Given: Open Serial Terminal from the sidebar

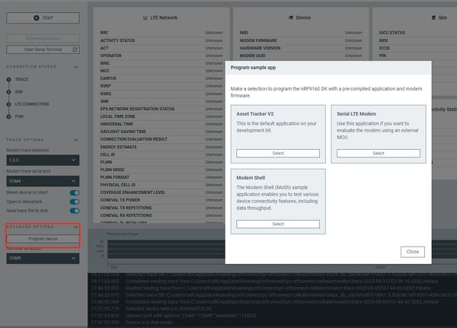Looking at the screenshot, I should pos(43,49).
